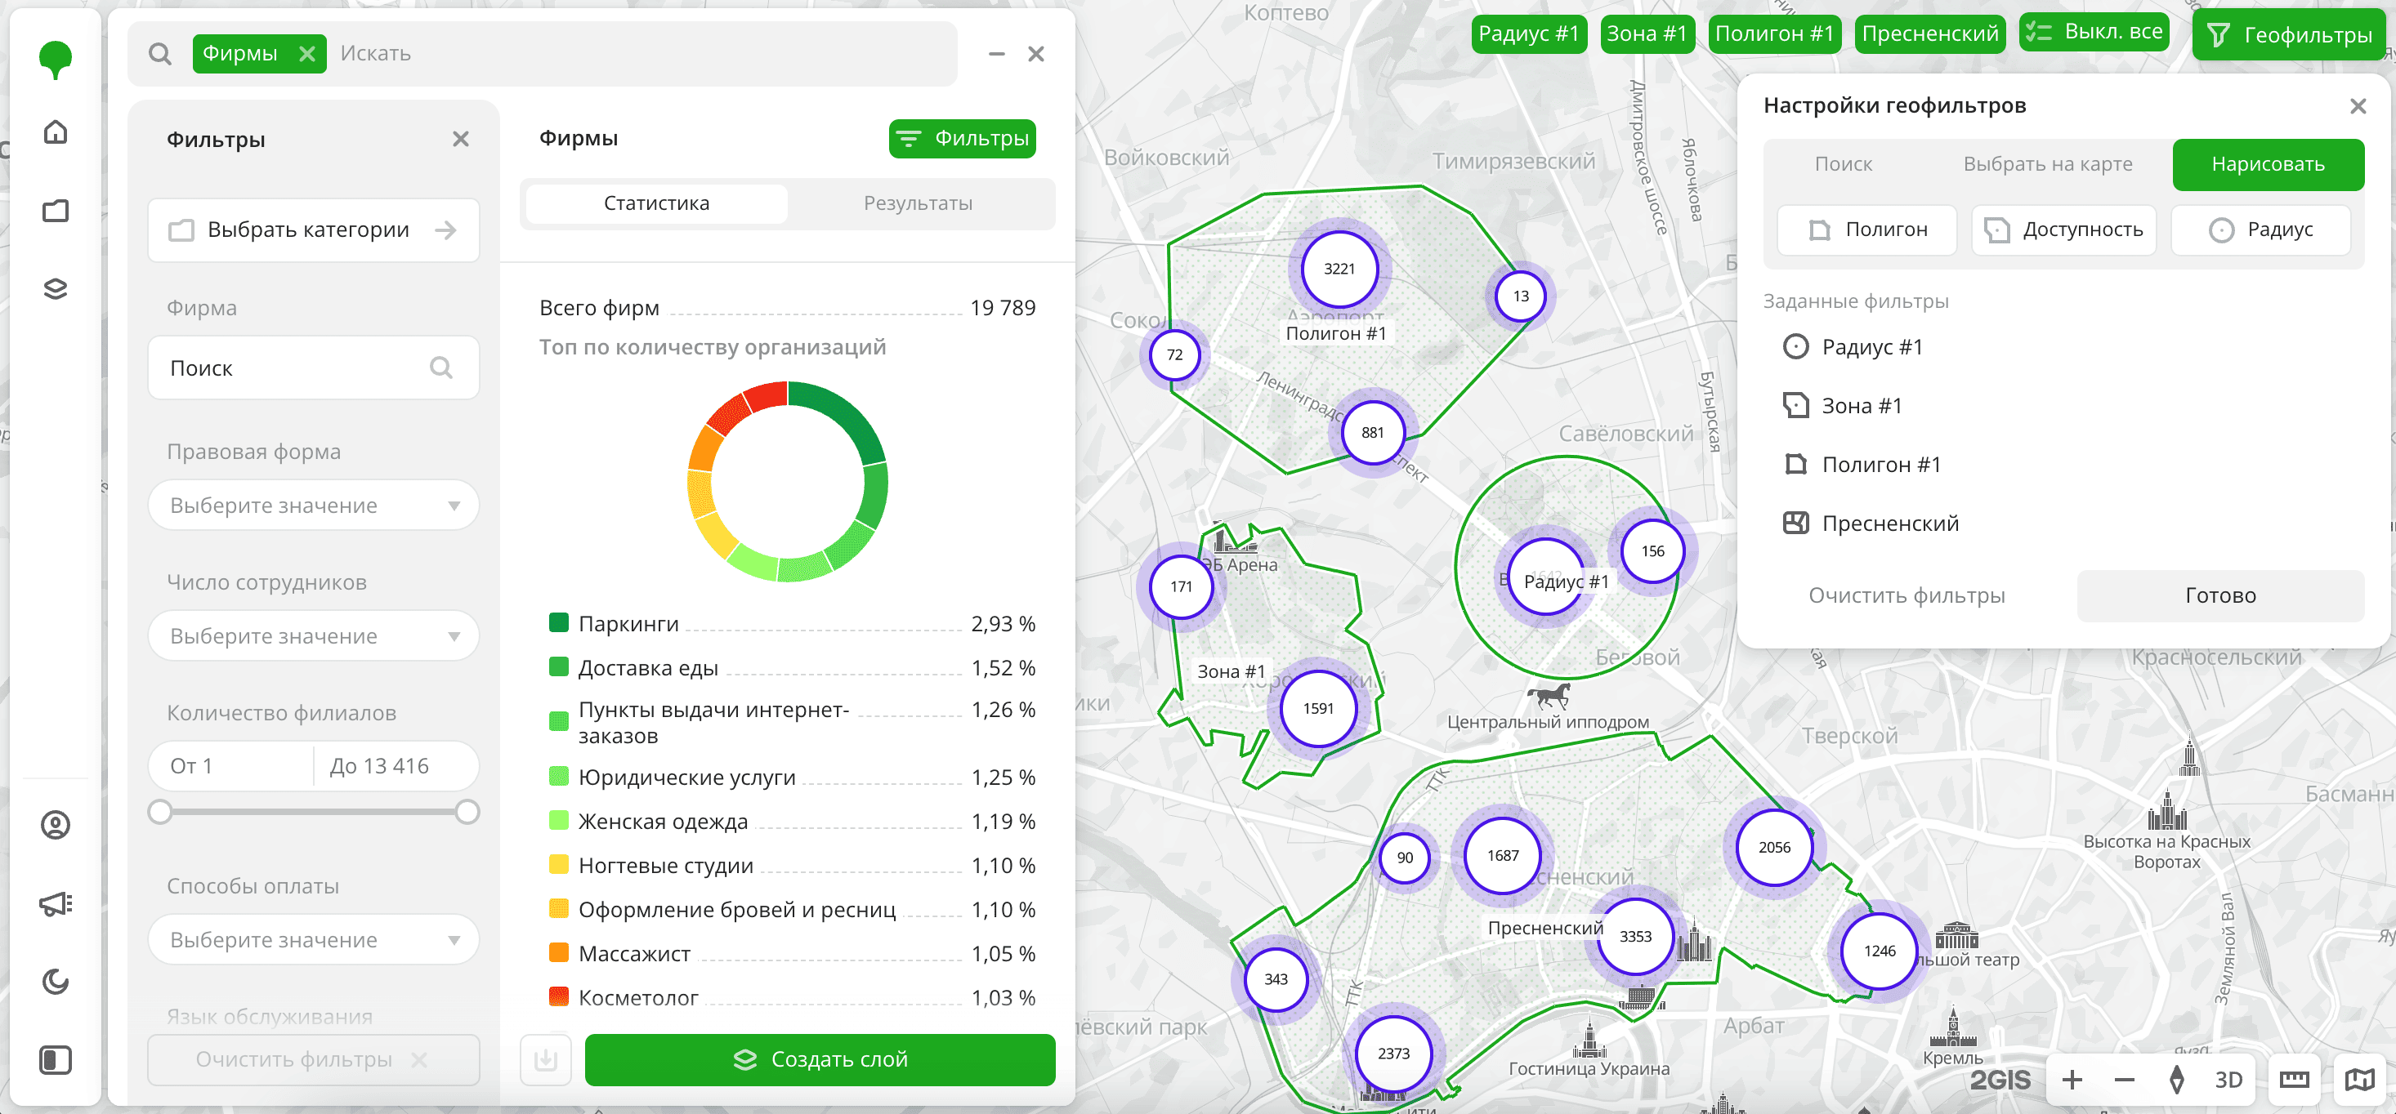Image resolution: width=2396 pixels, height=1114 pixels.
Task: Click the right branch-count slider handle
Action: click(x=467, y=812)
